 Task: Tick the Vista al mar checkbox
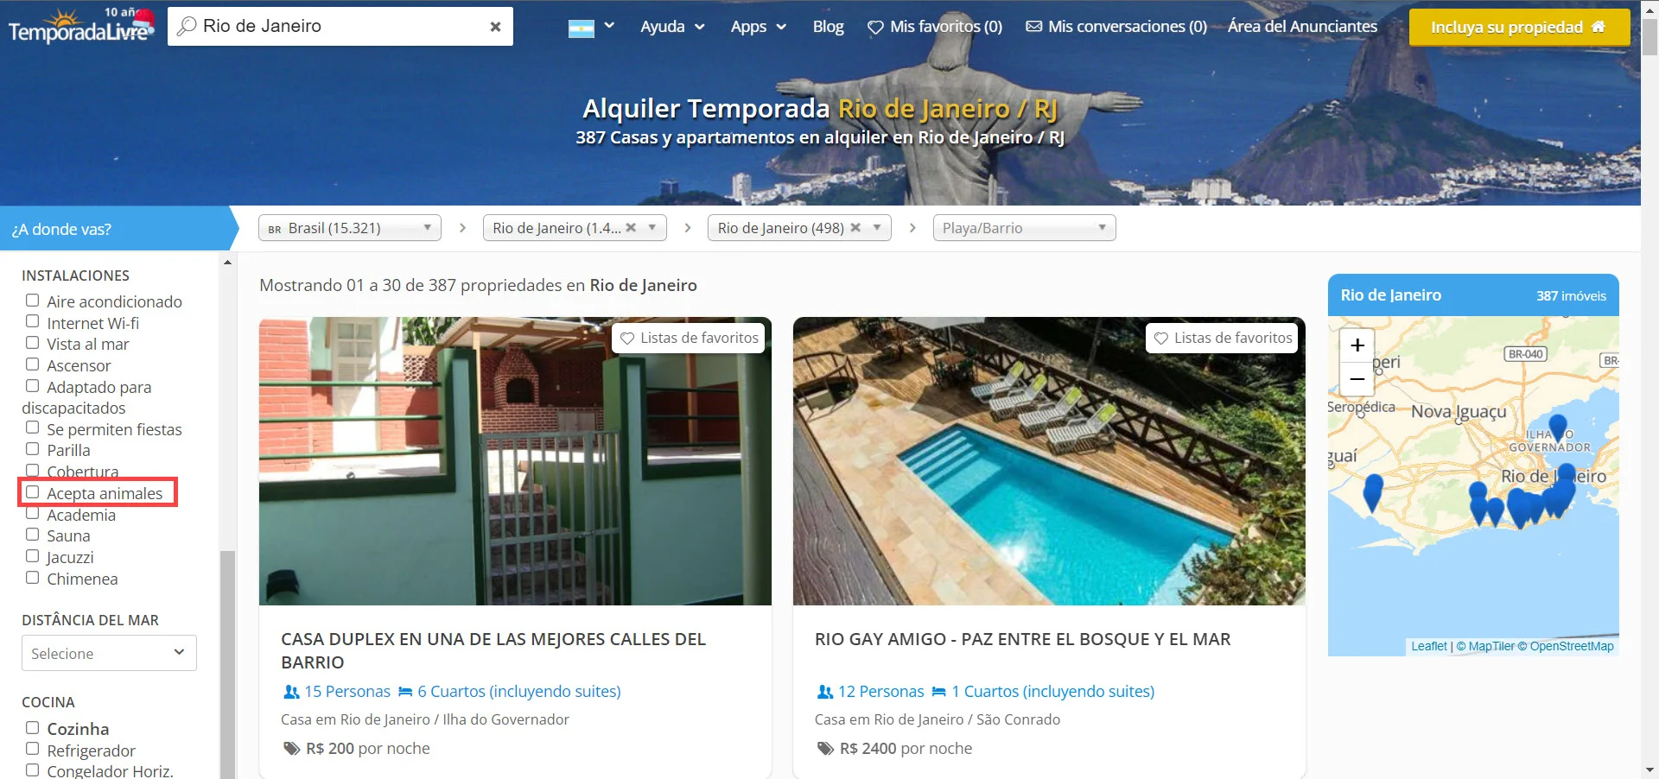tap(33, 343)
